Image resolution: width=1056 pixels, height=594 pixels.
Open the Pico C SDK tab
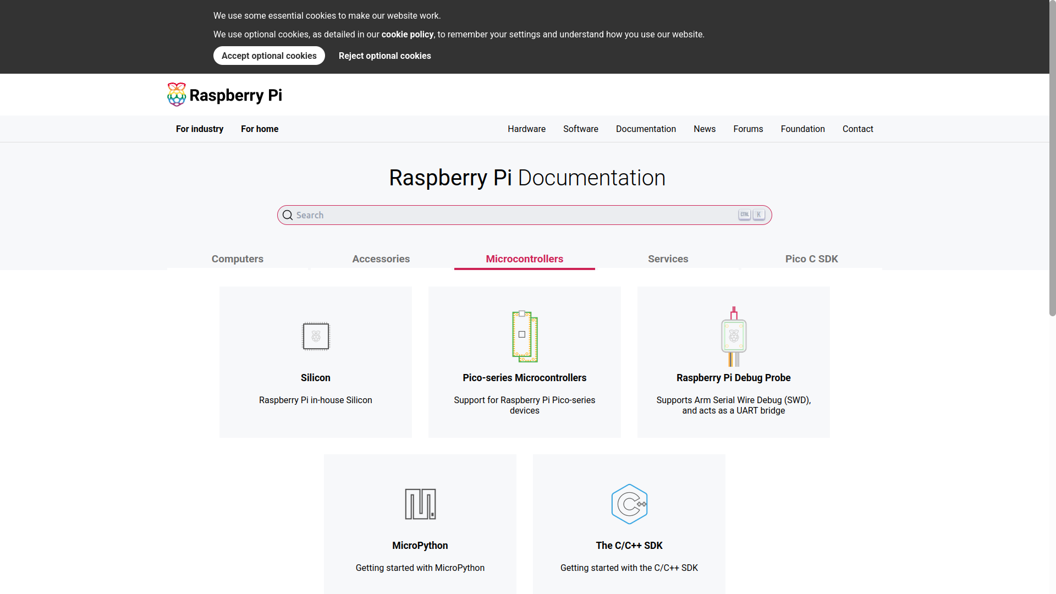pyautogui.click(x=812, y=259)
